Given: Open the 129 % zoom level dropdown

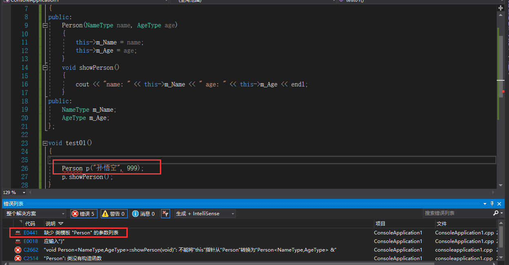Looking at the screenshot, I should pyautogui.click(x=24, y=192).
